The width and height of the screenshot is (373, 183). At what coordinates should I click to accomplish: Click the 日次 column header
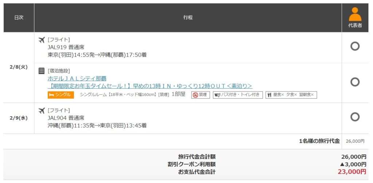(19, 17)
